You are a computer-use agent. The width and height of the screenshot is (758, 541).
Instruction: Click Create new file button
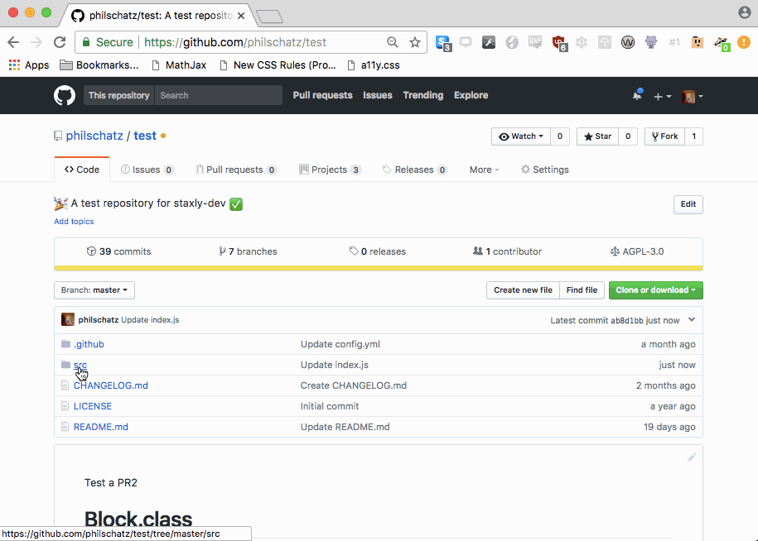pyautogui.click(x=523, y=290)
